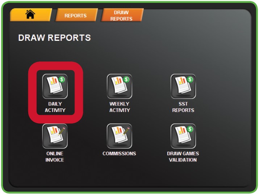Return to the Reports breadcrumb tab
This screenshot has width=259, height=194.
[76, 15]
